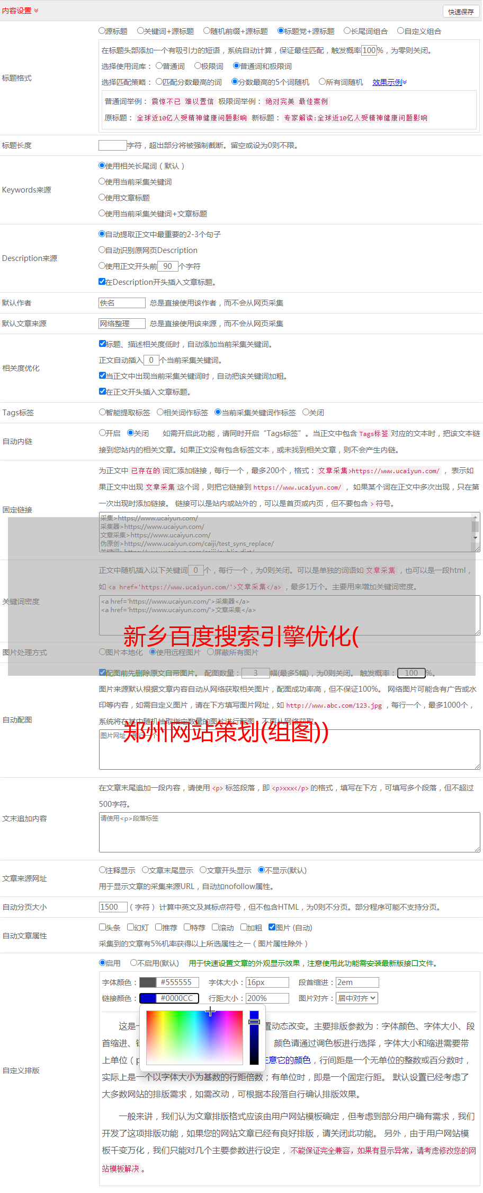This screenshot has width=483, height=1193.
Task: Check the 特荐 article attribute
Action: (187, 927)
